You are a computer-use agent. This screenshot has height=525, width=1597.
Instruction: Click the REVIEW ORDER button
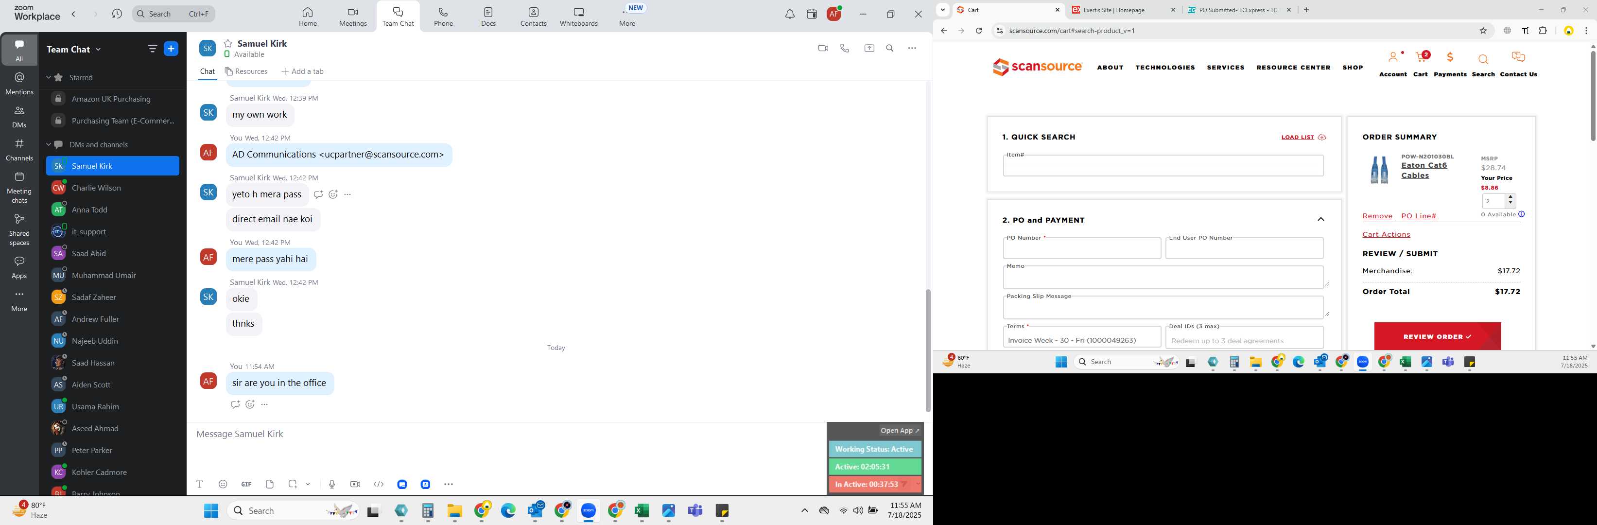point(1437,336)
